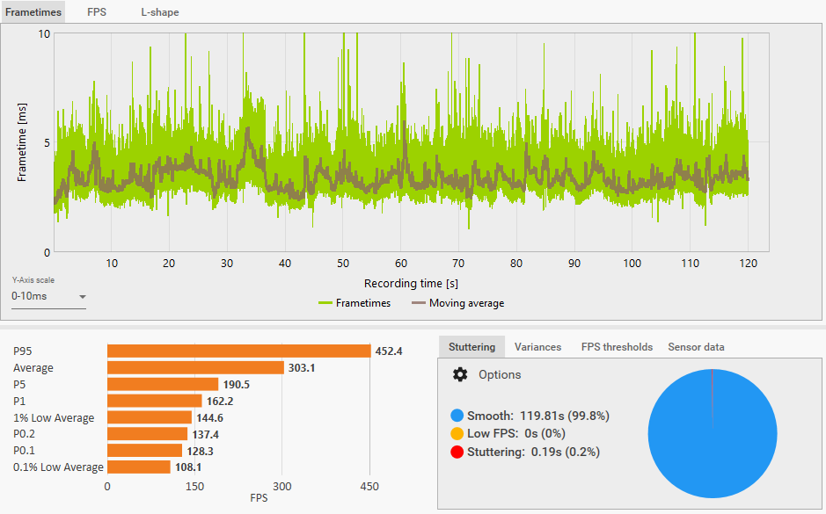
Task: Click the 144.6 value label
Action: [209, 418]
